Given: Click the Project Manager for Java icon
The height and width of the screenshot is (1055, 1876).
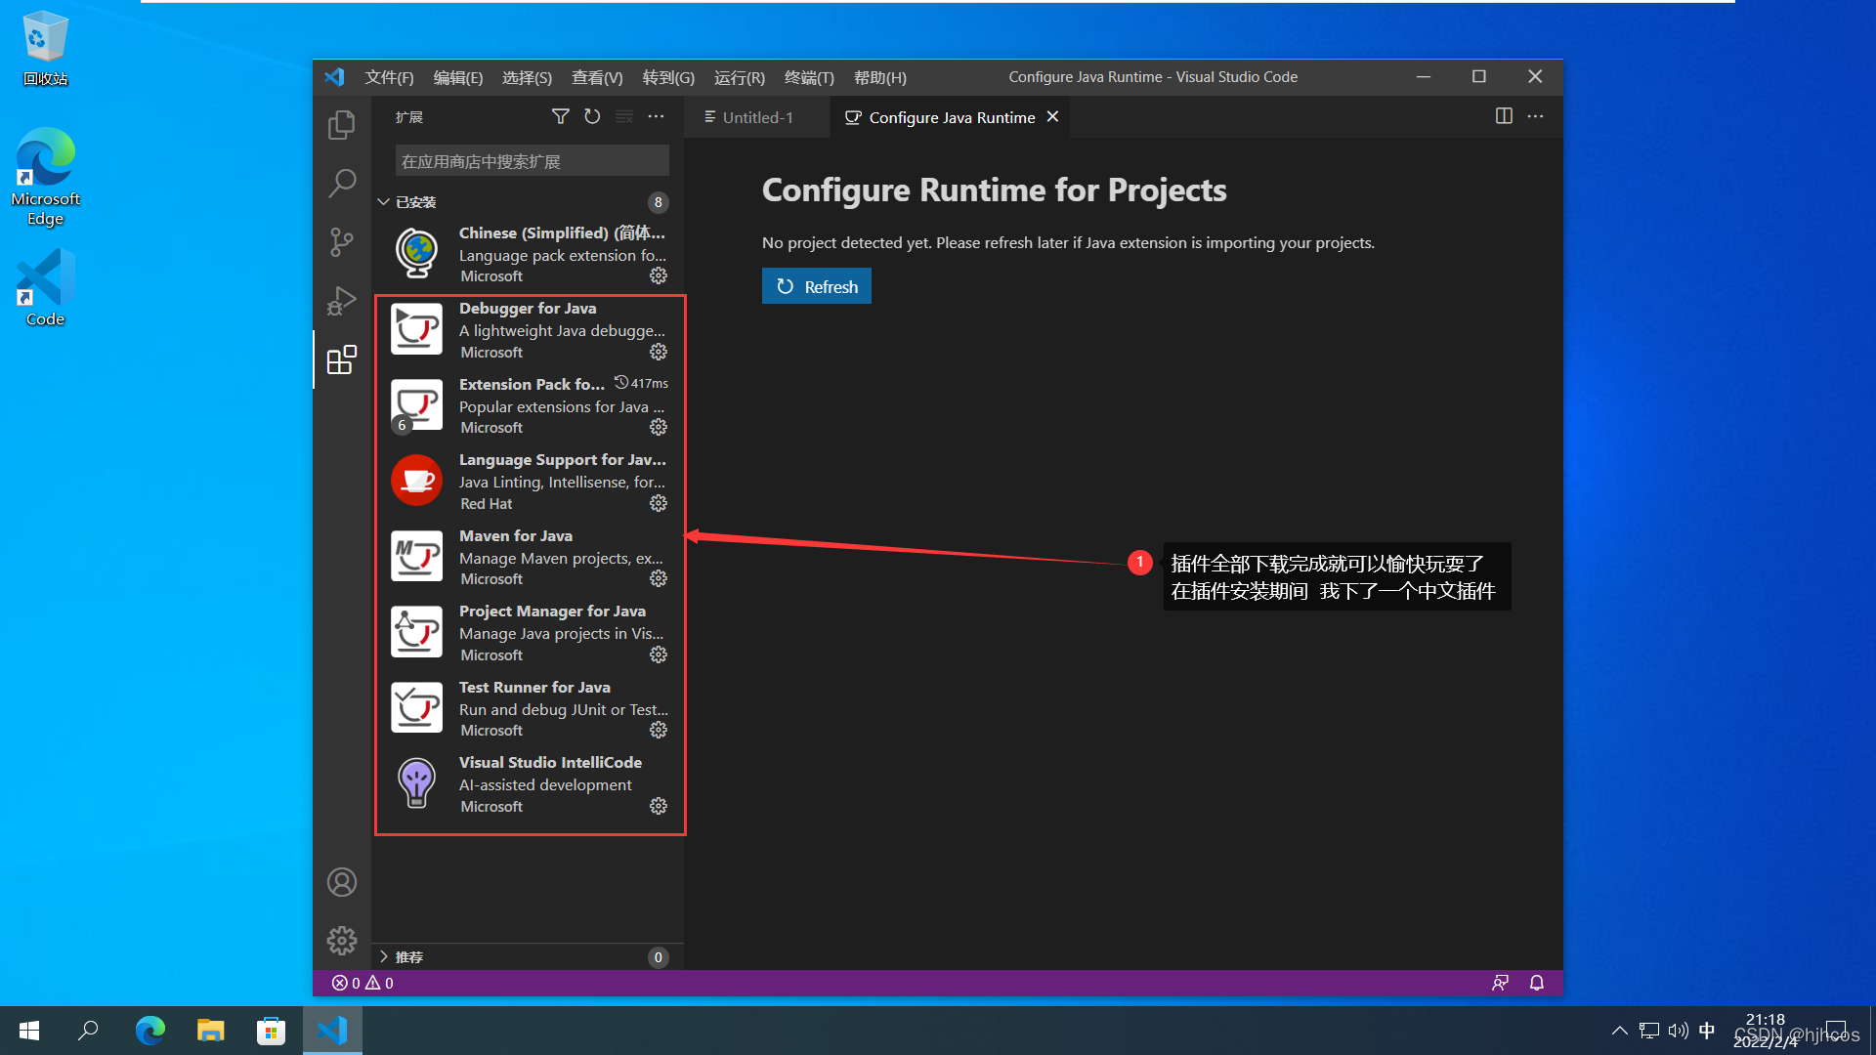Looking at the screenshot, I should [415, 631].
